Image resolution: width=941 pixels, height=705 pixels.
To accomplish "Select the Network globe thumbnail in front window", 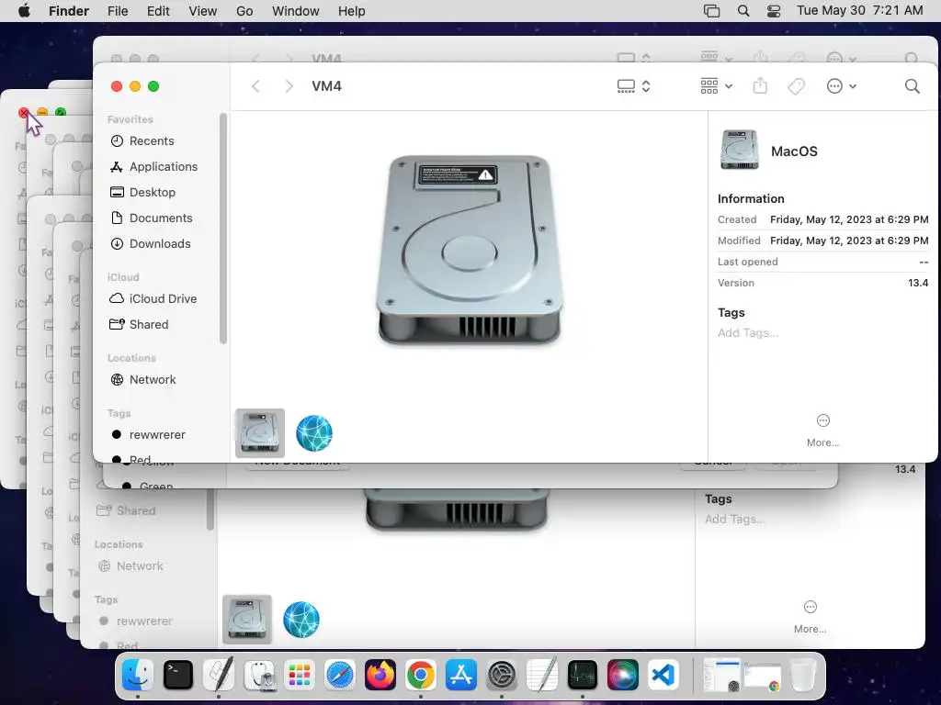I will tap(314, 433).
